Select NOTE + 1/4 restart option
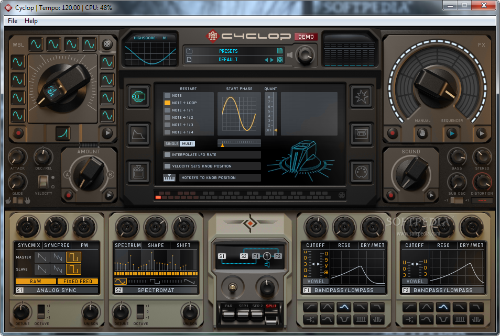 [167, 132]
